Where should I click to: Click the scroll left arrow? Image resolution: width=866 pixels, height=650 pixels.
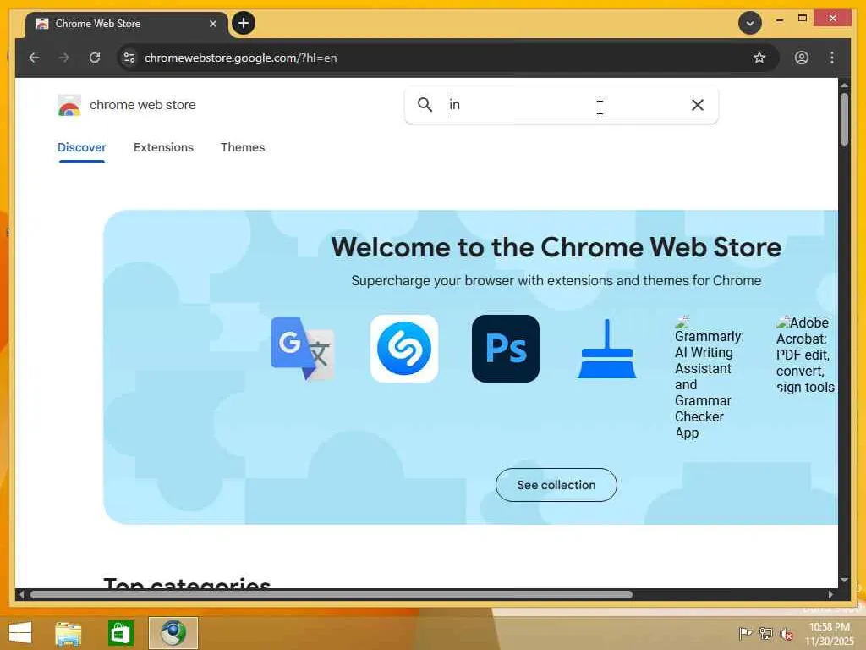pos(21,595)
